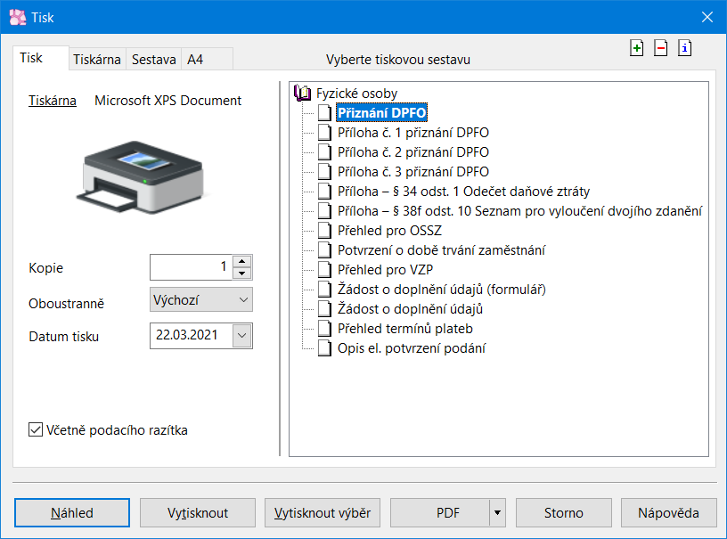The image size is (727, 539).
Task: Click the Datum tisku date field 22.03.2021
Action: tap(191, 335)
